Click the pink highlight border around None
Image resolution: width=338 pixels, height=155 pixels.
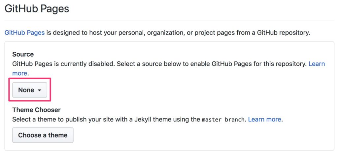[29, 79]
